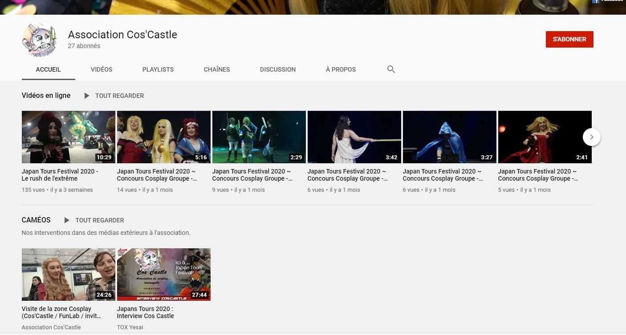Open the 2:29 Concours Cosplay Groupe thumbnail

pyautogui.click(x=259, y=137)
